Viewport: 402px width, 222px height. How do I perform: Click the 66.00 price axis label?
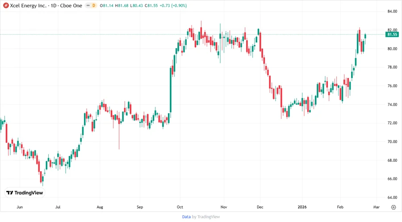[x=392, y=179]
